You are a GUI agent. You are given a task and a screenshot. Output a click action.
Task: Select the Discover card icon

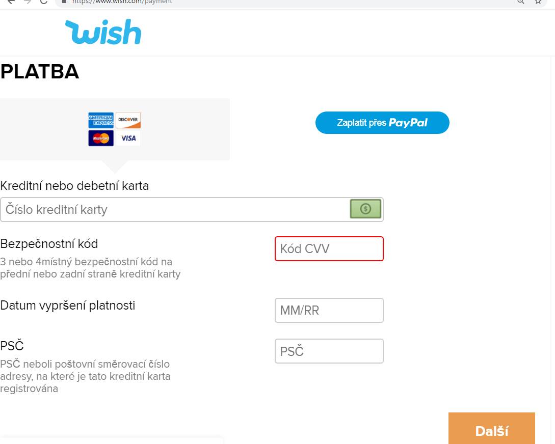point(128,120)
